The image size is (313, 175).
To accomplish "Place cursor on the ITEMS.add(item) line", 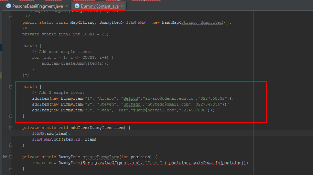I will click(51, 133).
